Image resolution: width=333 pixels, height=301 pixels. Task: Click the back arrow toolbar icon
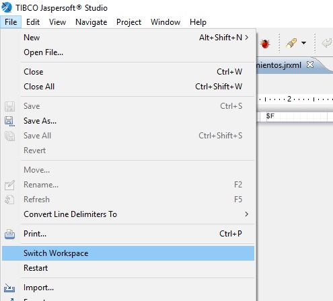327,43
